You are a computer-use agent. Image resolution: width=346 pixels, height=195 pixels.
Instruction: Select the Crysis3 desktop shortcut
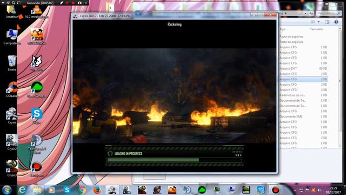[12, 168]
